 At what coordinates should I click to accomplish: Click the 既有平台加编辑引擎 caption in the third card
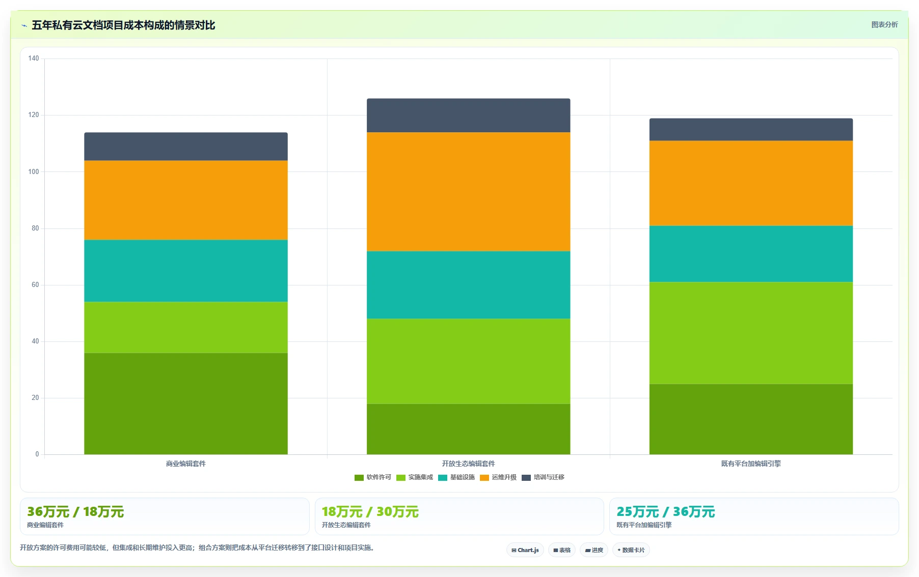click(x=644, y=525)
